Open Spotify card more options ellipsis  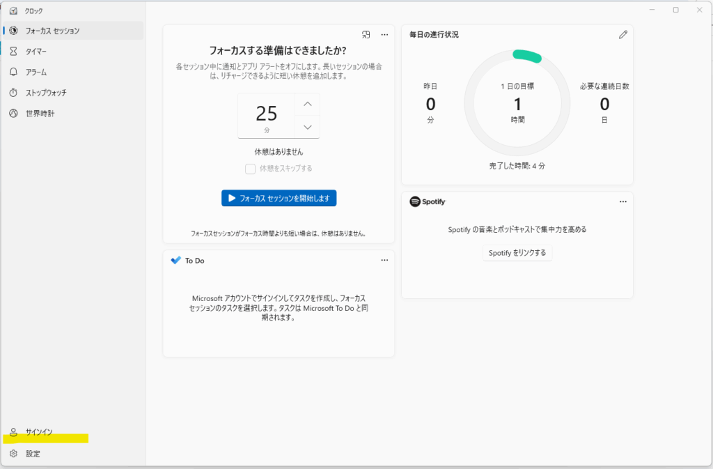[623, 201]
